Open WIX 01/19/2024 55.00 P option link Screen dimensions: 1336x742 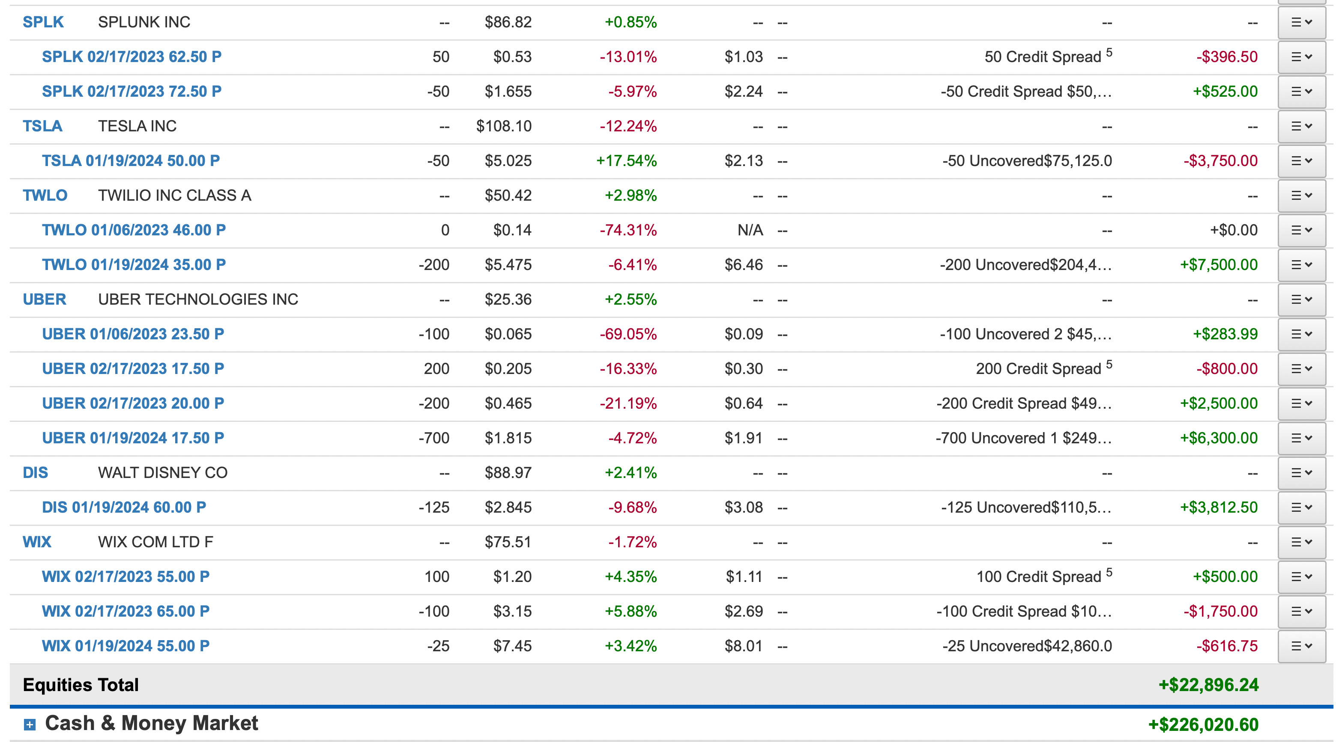click(126, 646)
